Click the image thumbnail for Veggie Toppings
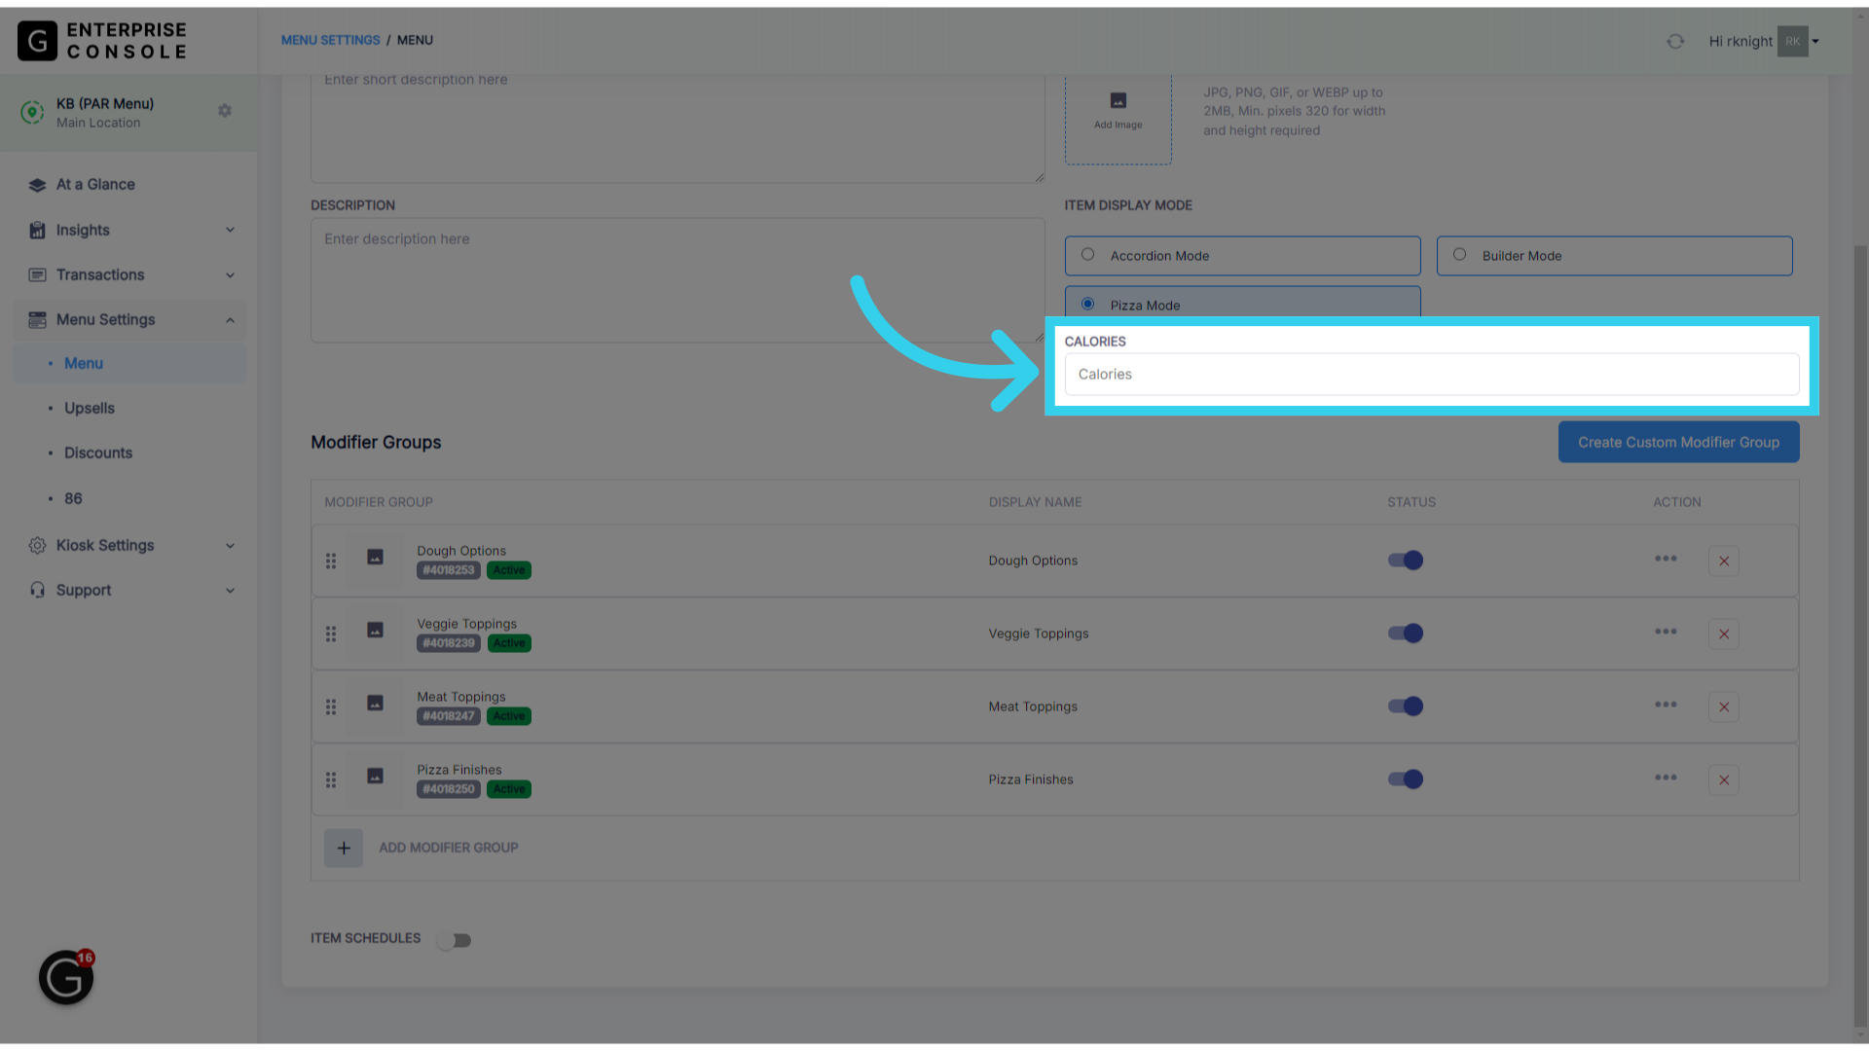 click(375, 631)
